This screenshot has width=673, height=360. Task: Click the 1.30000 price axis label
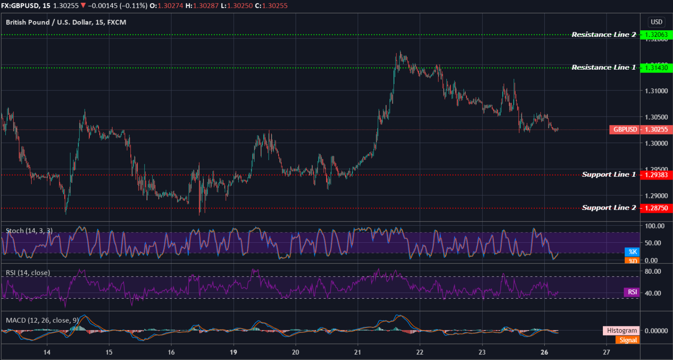pyautogui.click(x=656, y=144)
